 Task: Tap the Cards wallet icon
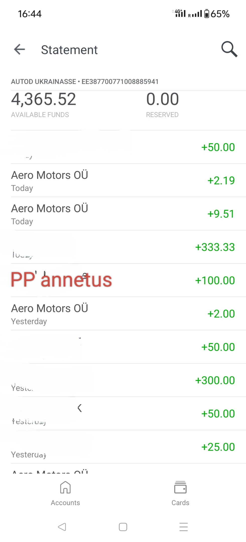pos(180,487)
